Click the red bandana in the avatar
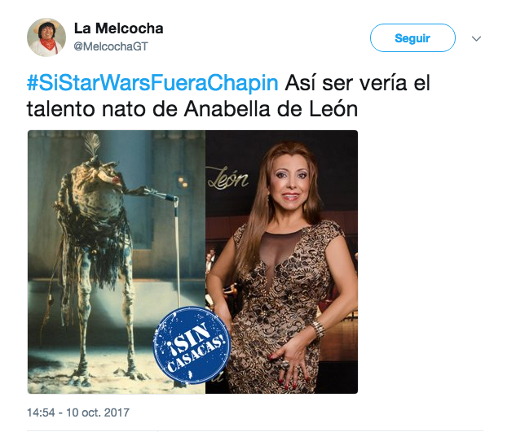Viewport: 516px width, 432px height. point(49,44)
